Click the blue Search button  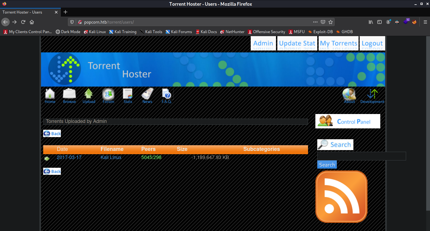(327, 165)
